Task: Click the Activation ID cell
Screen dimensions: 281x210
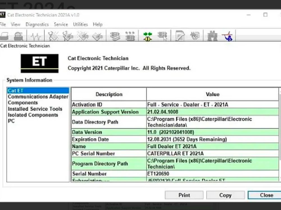Action: click(109, 104)
